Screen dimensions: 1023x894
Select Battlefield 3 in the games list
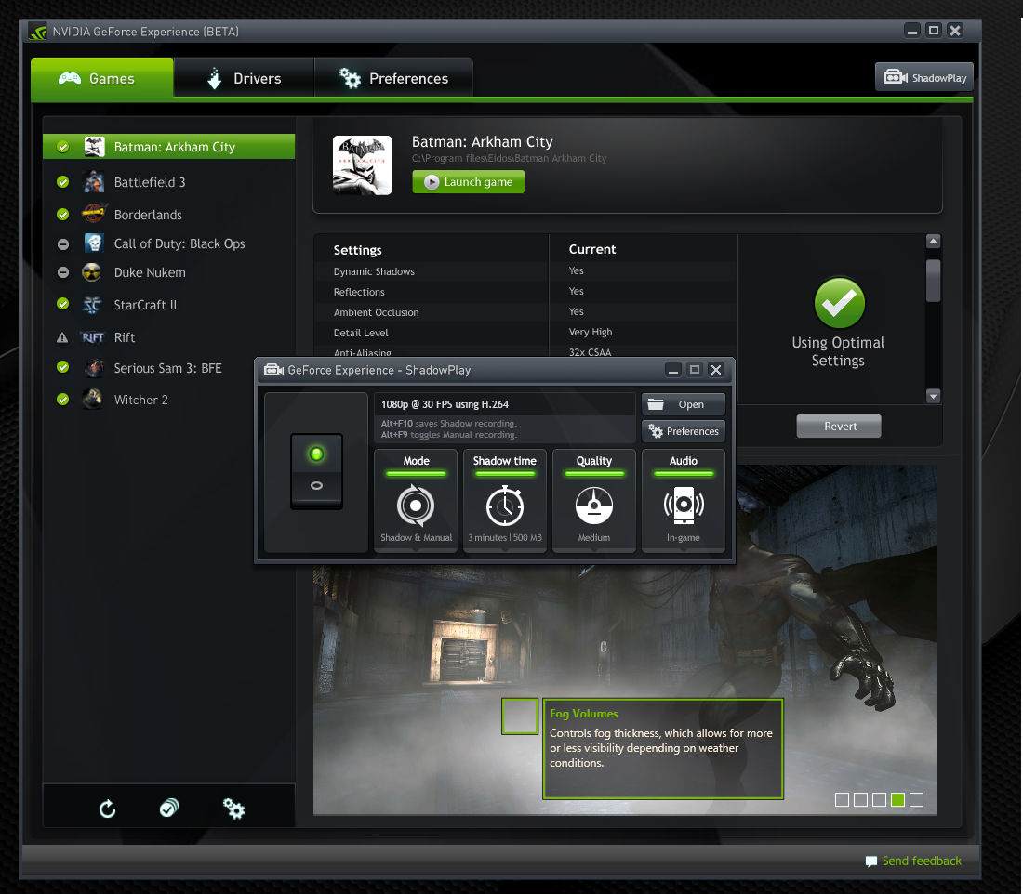[x=169, y=182]
